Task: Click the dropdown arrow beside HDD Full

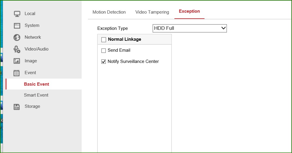Action: pos(223,28)
